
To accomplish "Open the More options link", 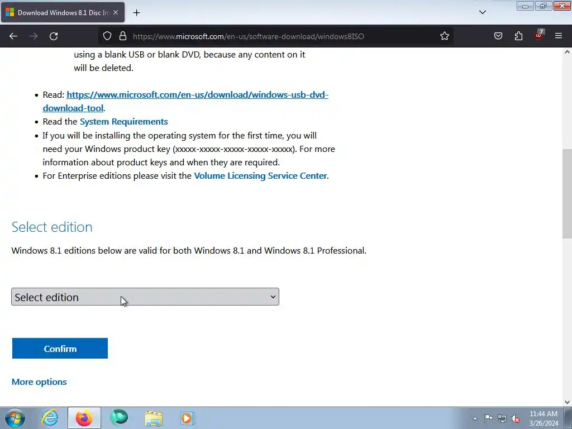I will tap(40, 382).
